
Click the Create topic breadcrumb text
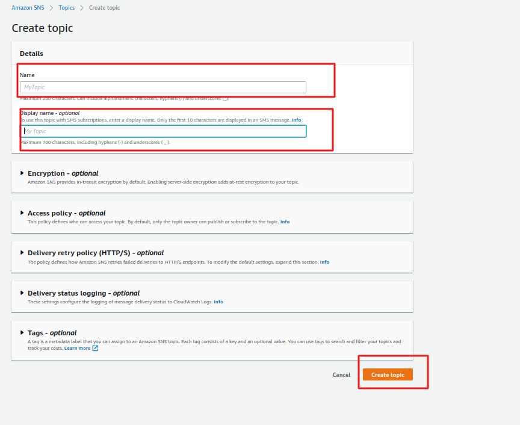tap(104, 8)
